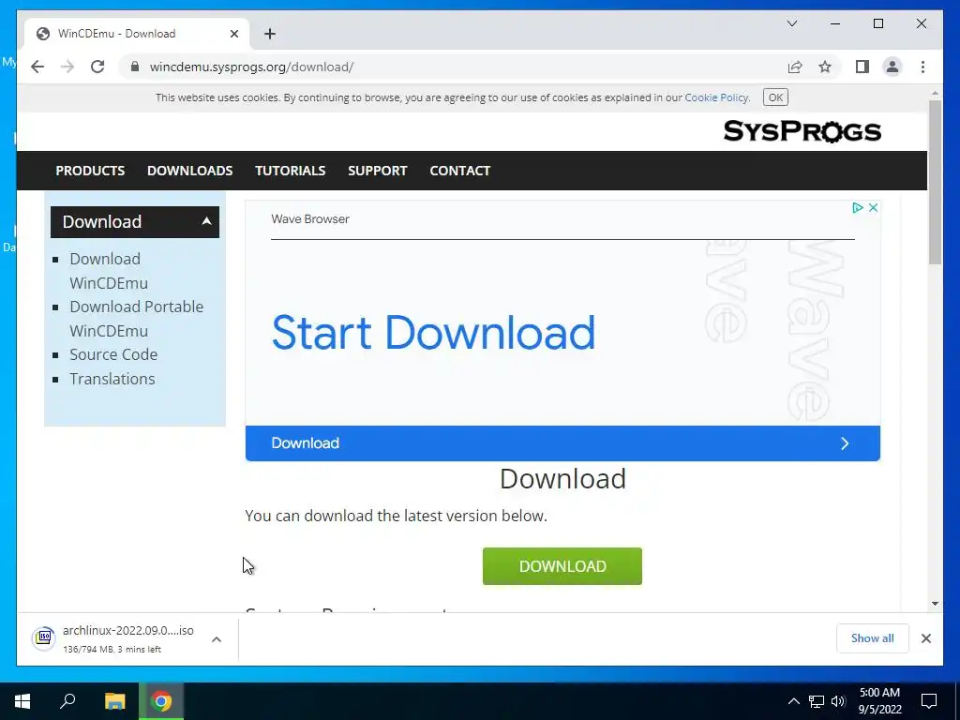The image size is (960, 720).
Task: Click the AdChoices triangle icon
Action: pos(857,207)
